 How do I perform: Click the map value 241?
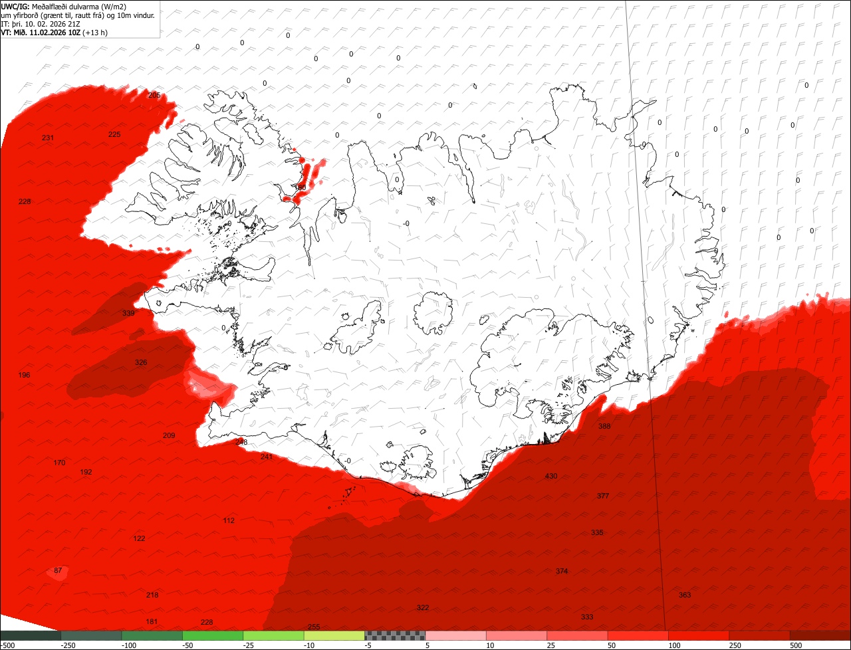click(267, 457)
